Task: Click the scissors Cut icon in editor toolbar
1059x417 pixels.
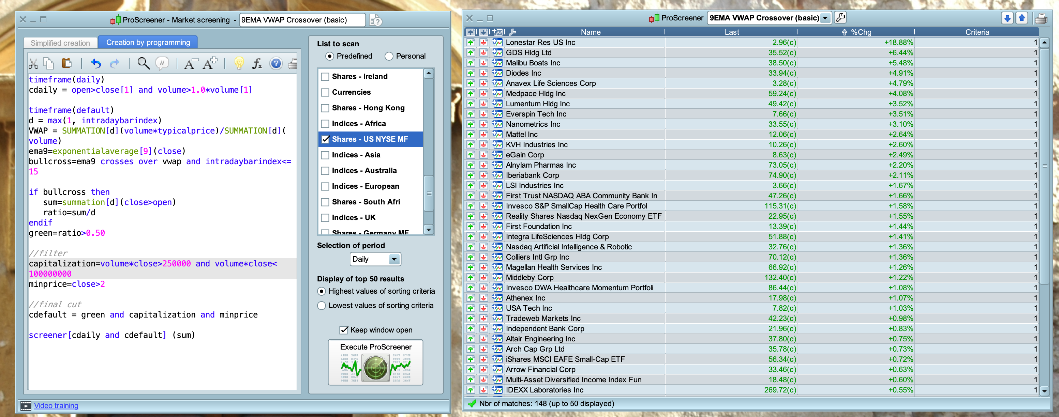Action: [33, 64]
